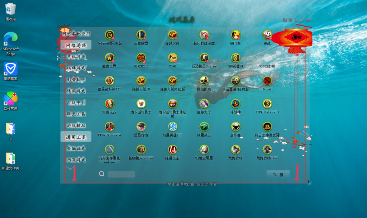Launch QQ飞车
Image resolution: width=367 pixels, height=218 pixels.
tap(235, 35)
